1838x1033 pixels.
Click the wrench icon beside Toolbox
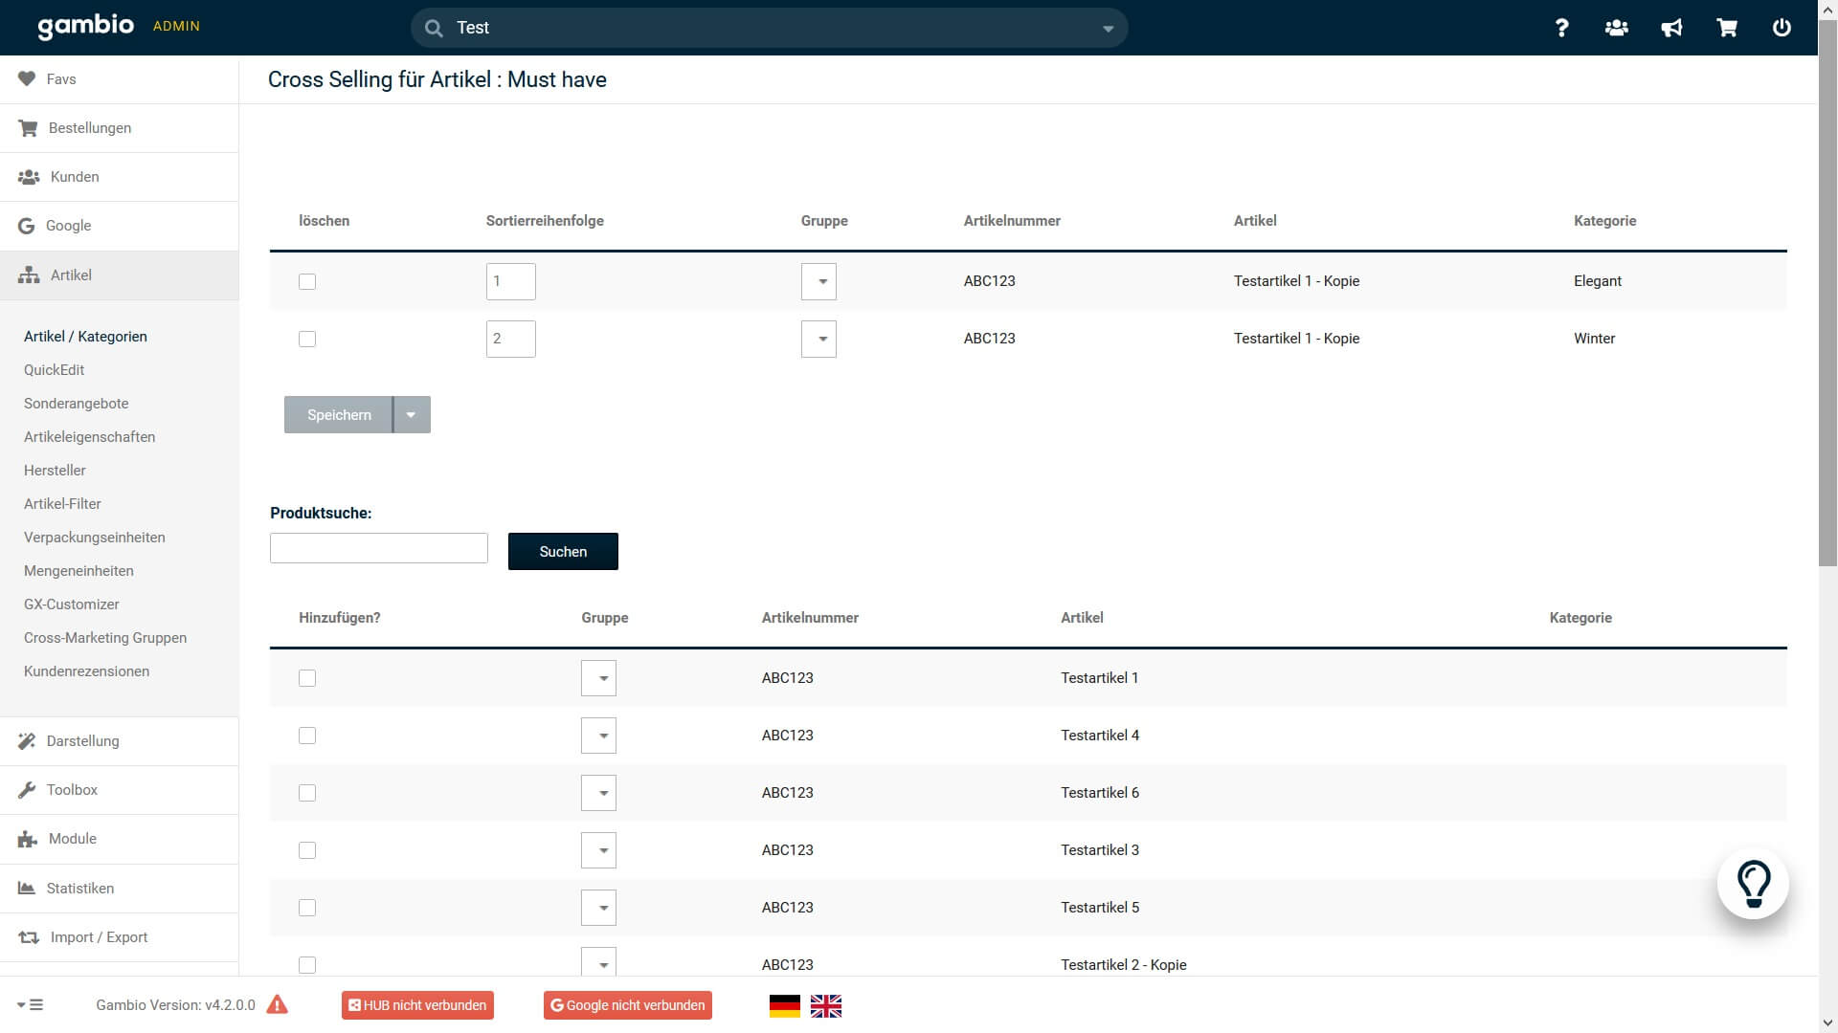[x=27, y=790]
